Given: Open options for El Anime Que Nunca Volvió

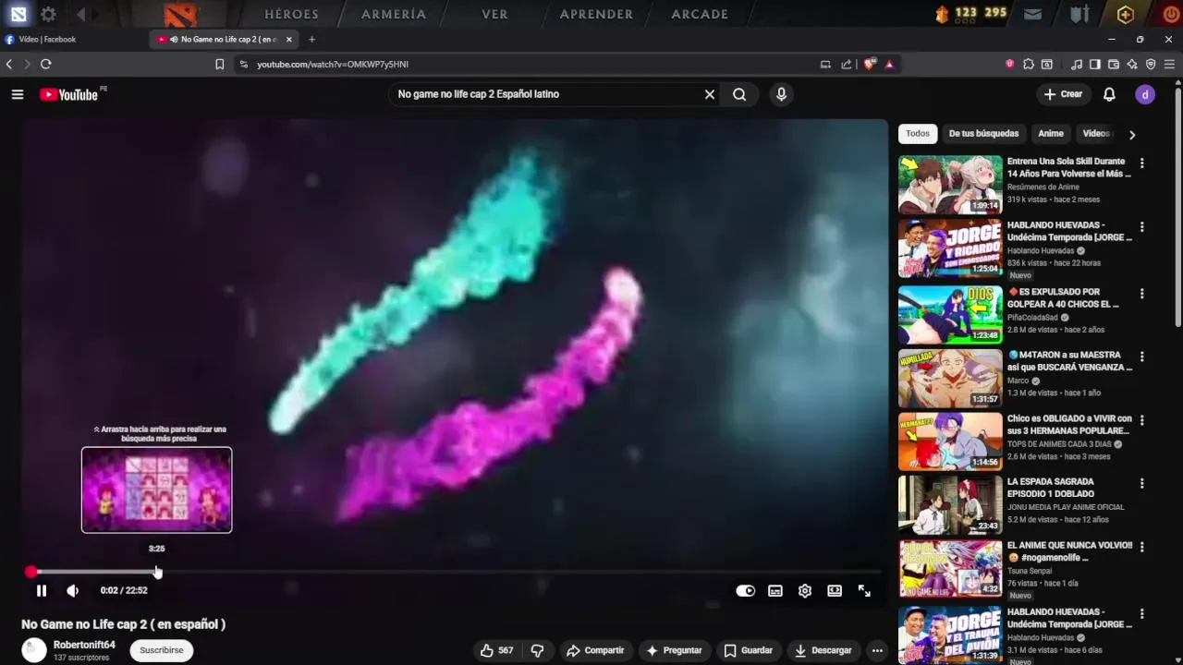Looking at the screenshot, I should (x=1142, y=548).
